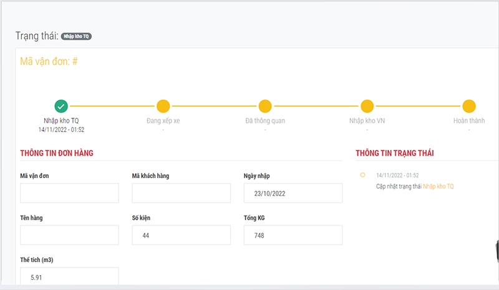Image resolution: width=499 pixels, height=290 pixels.
Task: Focus the Mã khách hàng input field
Action: 182,193
